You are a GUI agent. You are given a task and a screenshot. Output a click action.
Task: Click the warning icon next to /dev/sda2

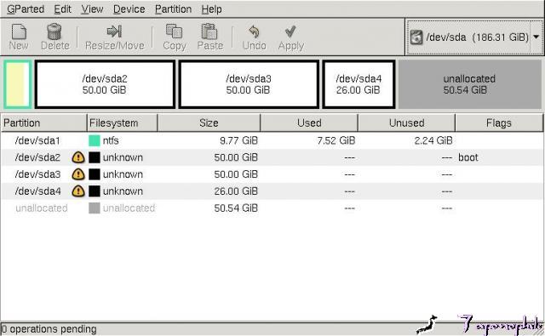(78, 157)
